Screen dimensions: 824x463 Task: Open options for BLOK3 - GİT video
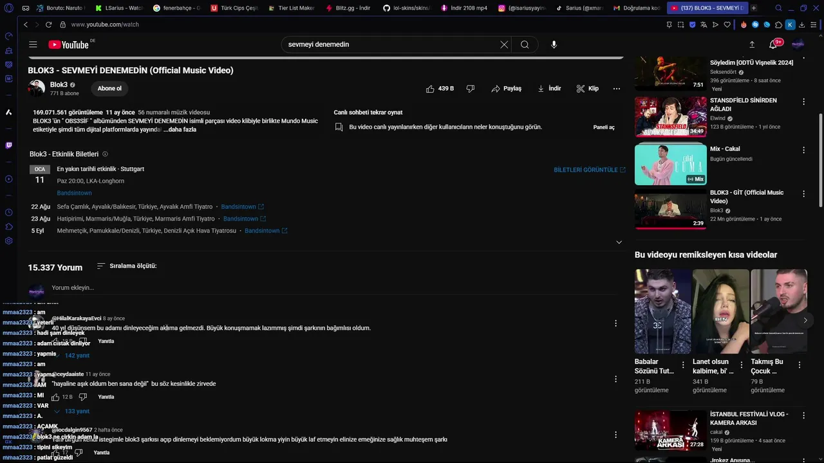tap(803, 194)
